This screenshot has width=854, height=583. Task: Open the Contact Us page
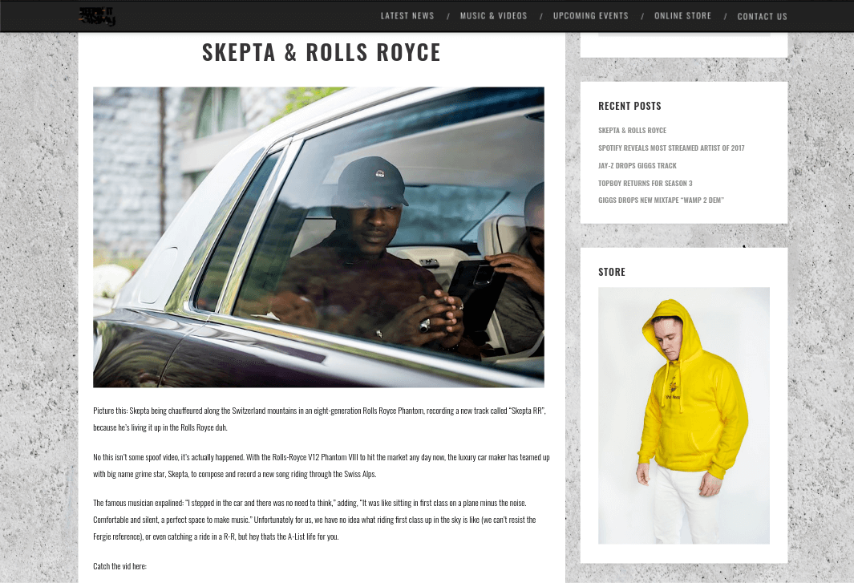[x=763, y=16]
